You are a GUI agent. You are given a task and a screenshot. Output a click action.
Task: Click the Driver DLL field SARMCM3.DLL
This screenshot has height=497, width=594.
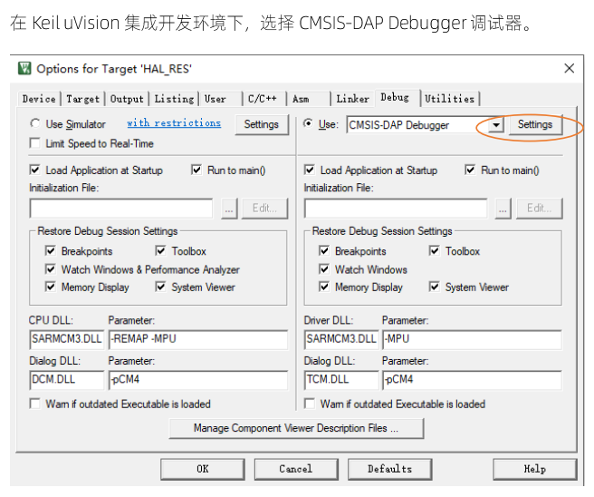341,339
